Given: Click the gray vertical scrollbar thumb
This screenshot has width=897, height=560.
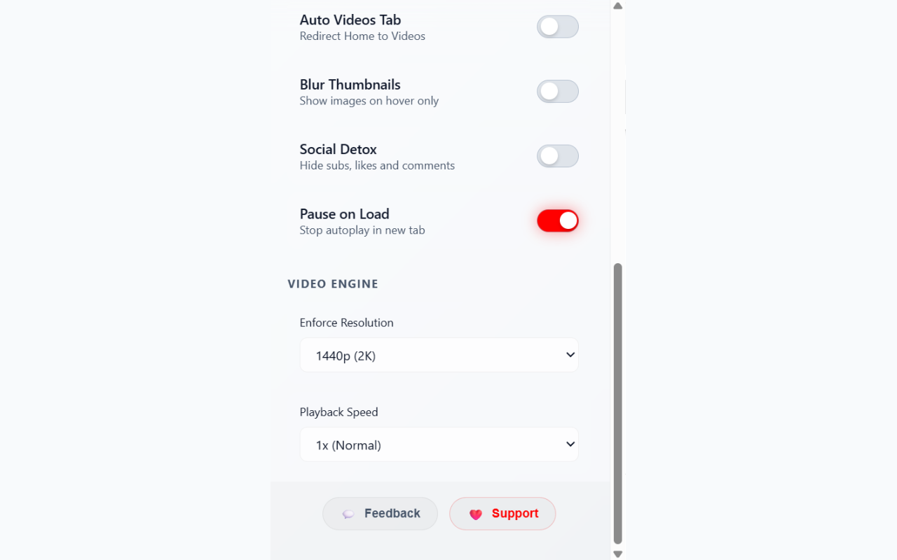Looking at the screenshot, I should (617, 404).
